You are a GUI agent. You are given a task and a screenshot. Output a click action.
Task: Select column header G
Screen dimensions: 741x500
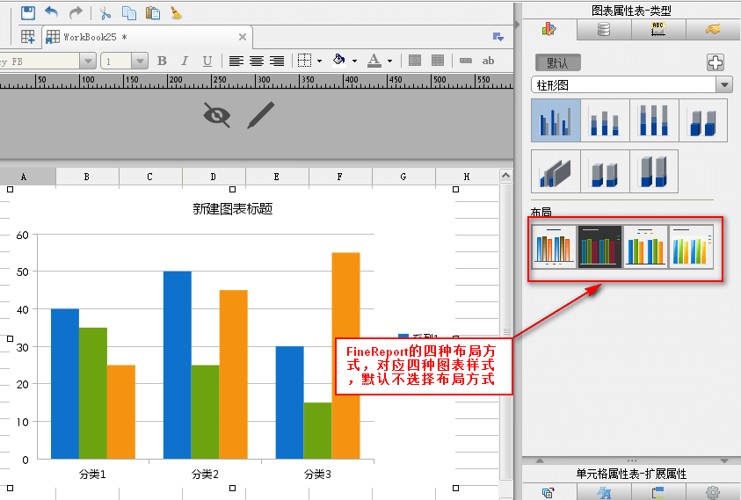coord(403,177)
